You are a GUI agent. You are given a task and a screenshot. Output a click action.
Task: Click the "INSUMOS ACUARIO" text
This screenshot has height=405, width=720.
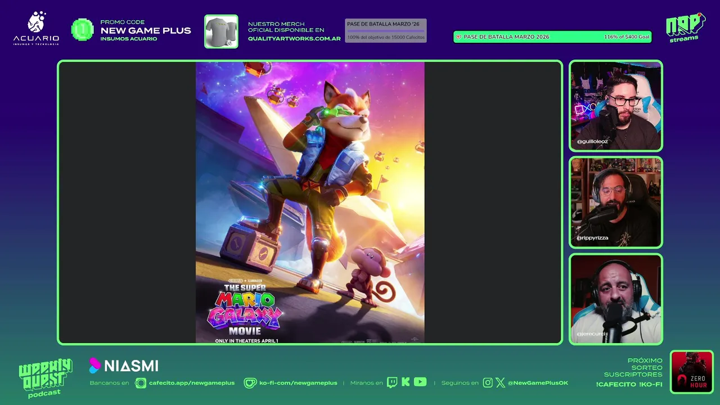tap(129, 39)
